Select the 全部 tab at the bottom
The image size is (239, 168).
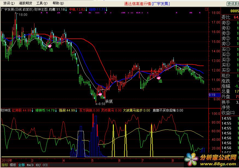22,165
